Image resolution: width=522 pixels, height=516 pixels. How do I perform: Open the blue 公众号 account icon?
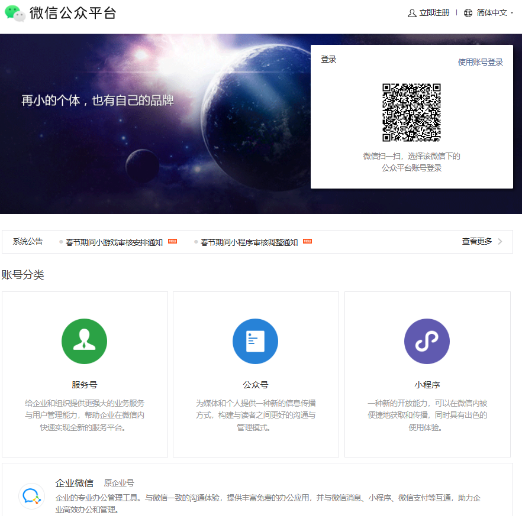255,342
